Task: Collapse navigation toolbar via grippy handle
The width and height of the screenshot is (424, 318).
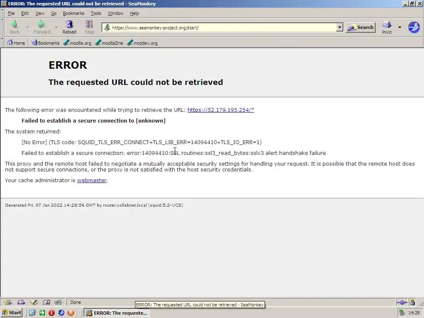Action: tap(2, 27)
